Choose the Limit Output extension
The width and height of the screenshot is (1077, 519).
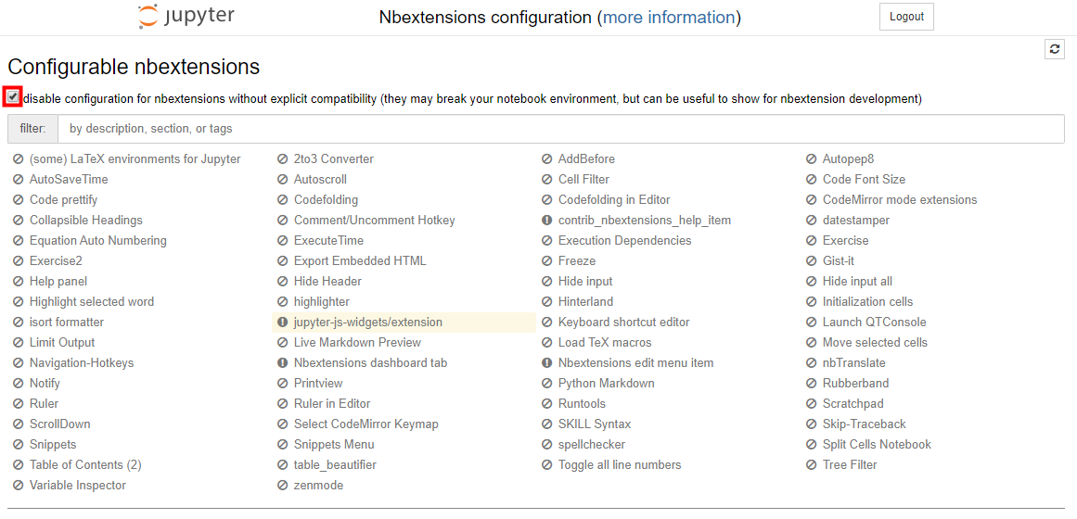point(62,343)
